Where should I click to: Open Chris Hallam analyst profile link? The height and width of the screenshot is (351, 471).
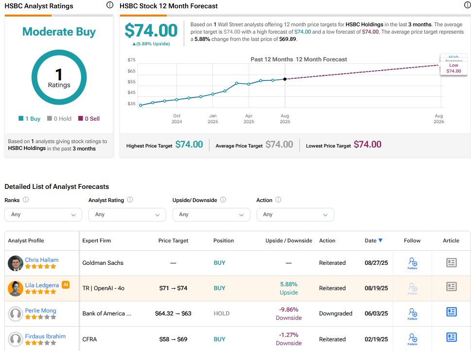pos(42,260)
